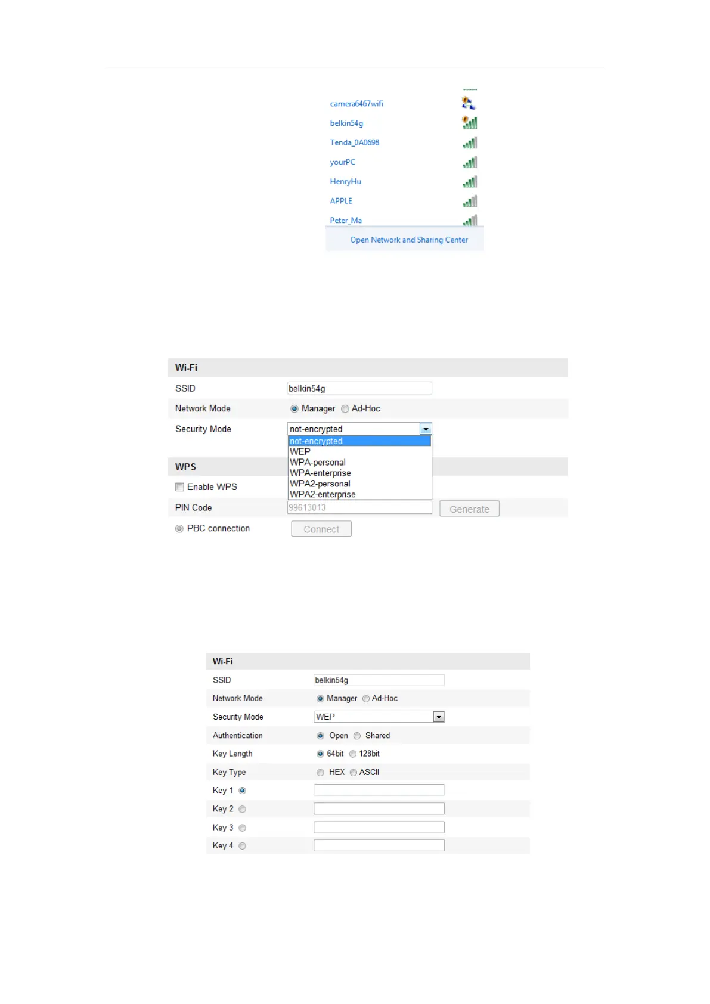
Task: Select Ad-Hoc mode in upper Wi-Fi panel
Action: pos(345,409)
